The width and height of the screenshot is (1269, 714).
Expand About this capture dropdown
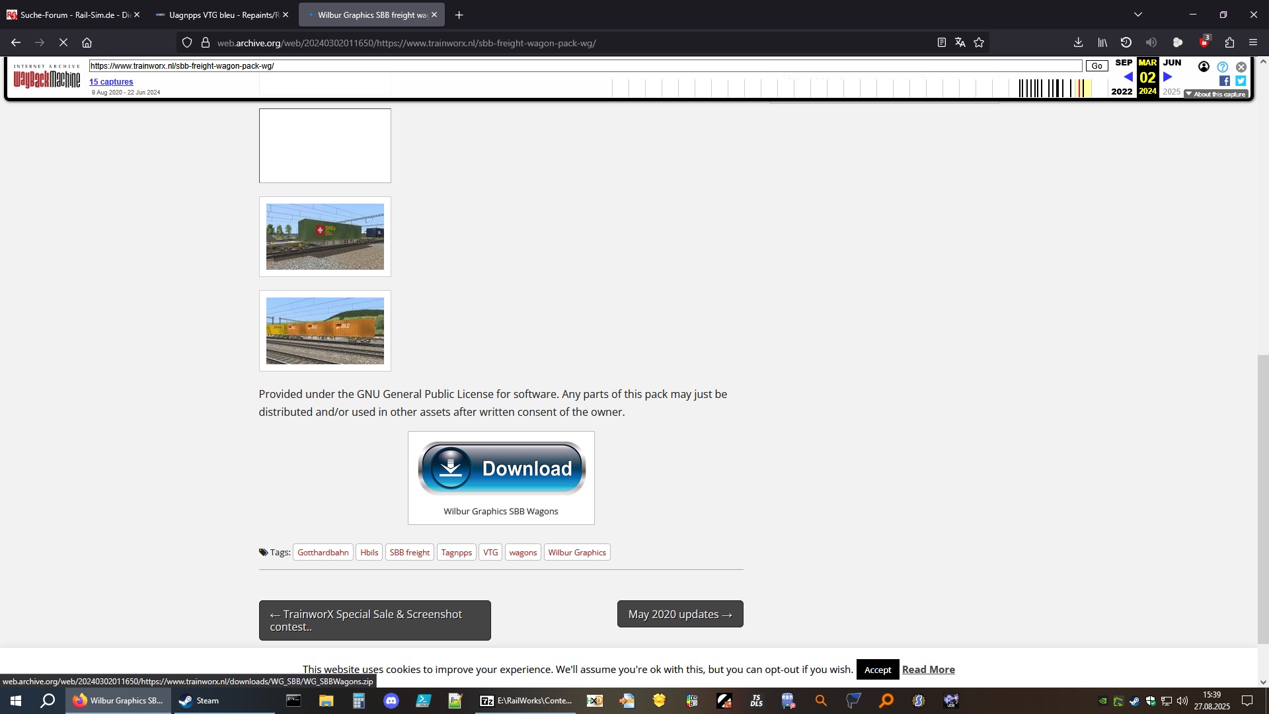(x=1216, y=94)
